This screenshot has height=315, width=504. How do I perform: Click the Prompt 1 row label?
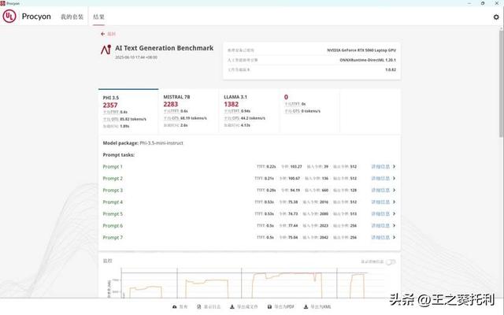pyautogui.click(x=113, y=166)
